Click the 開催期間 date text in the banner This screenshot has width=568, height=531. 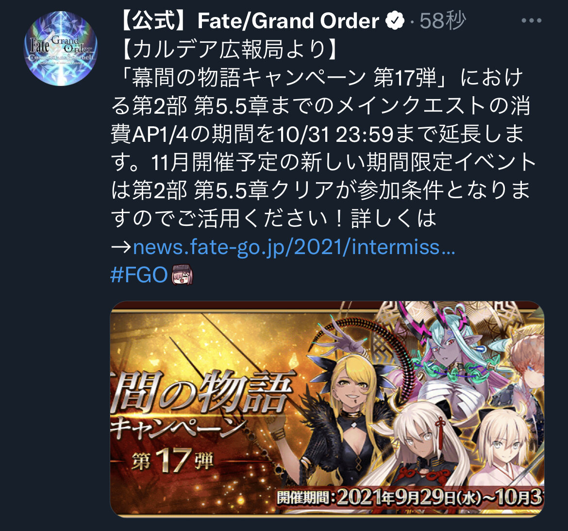(410, 498)
